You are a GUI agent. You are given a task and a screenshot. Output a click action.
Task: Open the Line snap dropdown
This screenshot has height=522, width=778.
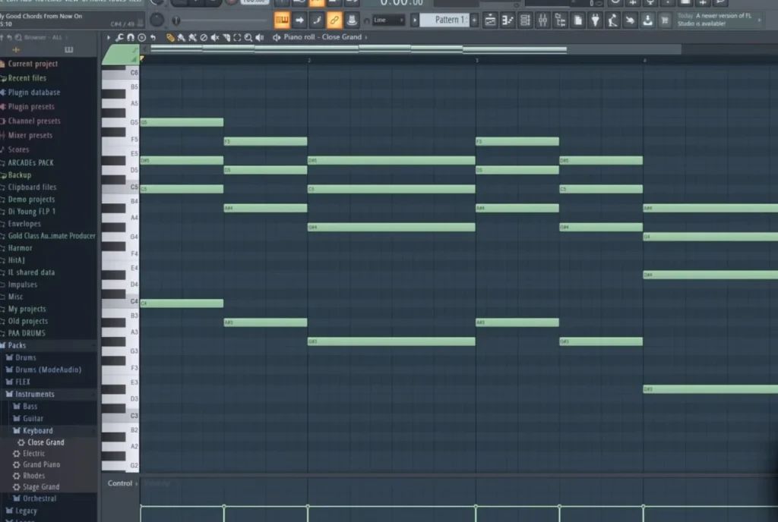tap(388, 20)
